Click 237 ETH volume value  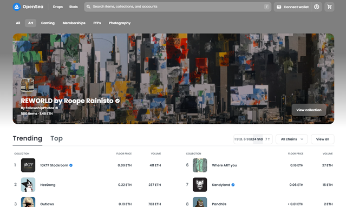point(155,185)
